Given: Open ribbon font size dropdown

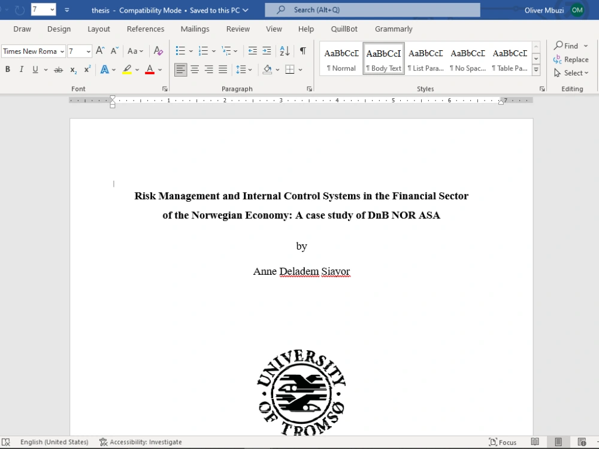Looking at the screenshot, I should point(88,51).
